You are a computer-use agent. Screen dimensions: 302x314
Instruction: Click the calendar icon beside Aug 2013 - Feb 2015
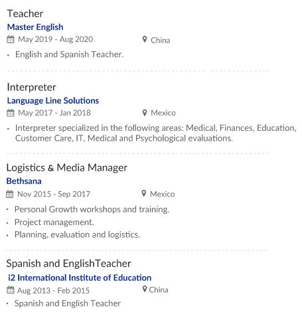pos(11,290)
